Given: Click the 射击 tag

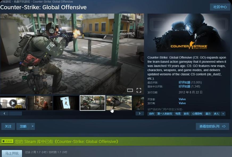Looking at the screenshot, I should [186, 114].
